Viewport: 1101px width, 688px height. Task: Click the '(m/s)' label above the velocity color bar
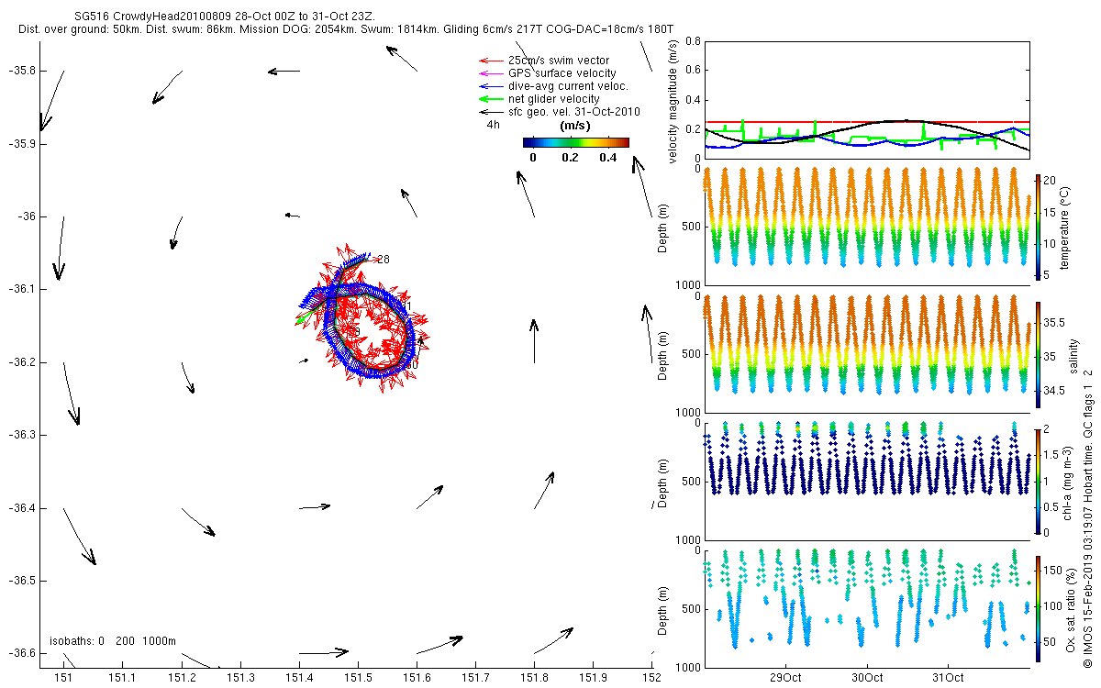[574, 126]
